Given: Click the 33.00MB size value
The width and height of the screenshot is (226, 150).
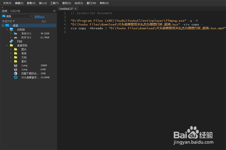Looking at the screenshot, I should [x=45, y=77].
